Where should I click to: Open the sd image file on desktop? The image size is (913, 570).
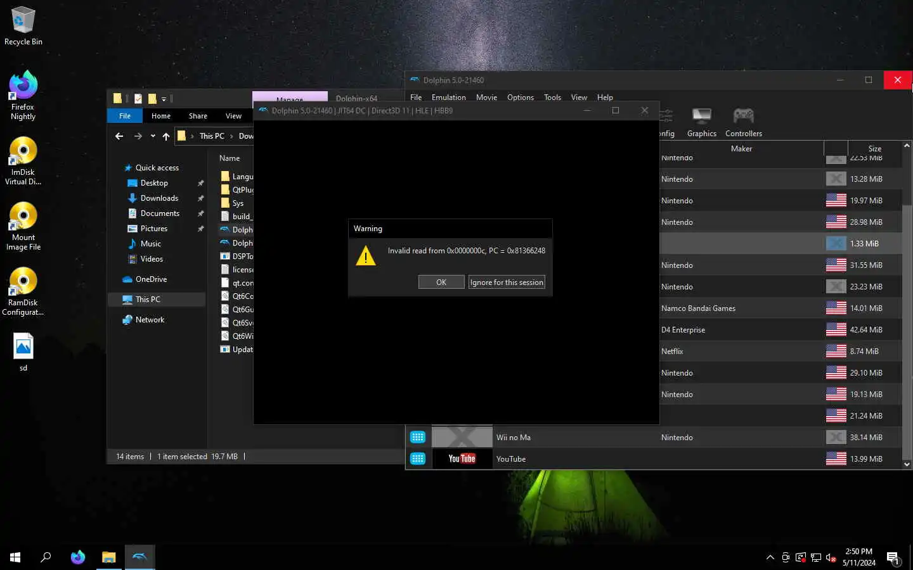pos(23,352)
